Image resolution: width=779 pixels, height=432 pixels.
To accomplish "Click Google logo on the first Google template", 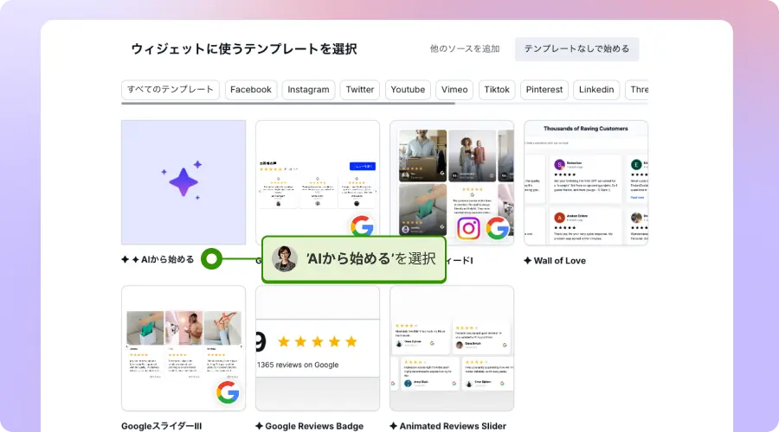I will point(362,228).
